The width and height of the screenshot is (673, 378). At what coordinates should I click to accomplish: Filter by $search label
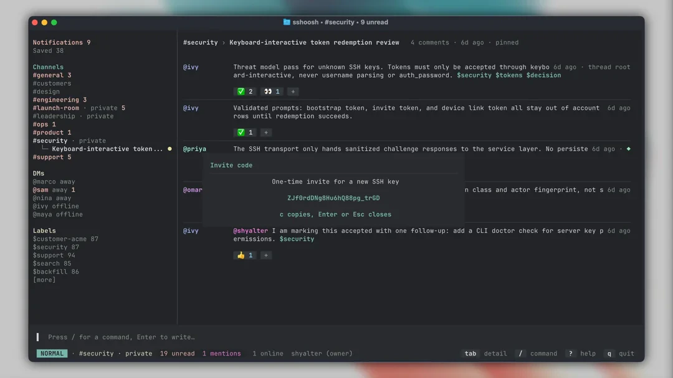pyautogui.click(x=52, y=263)
